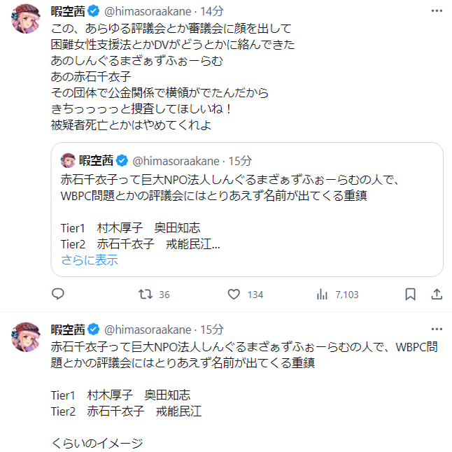The height and width of the screenshot is (452, 452).
Task: Open quoted tweet's small avatar
Action: pos(69,160)
